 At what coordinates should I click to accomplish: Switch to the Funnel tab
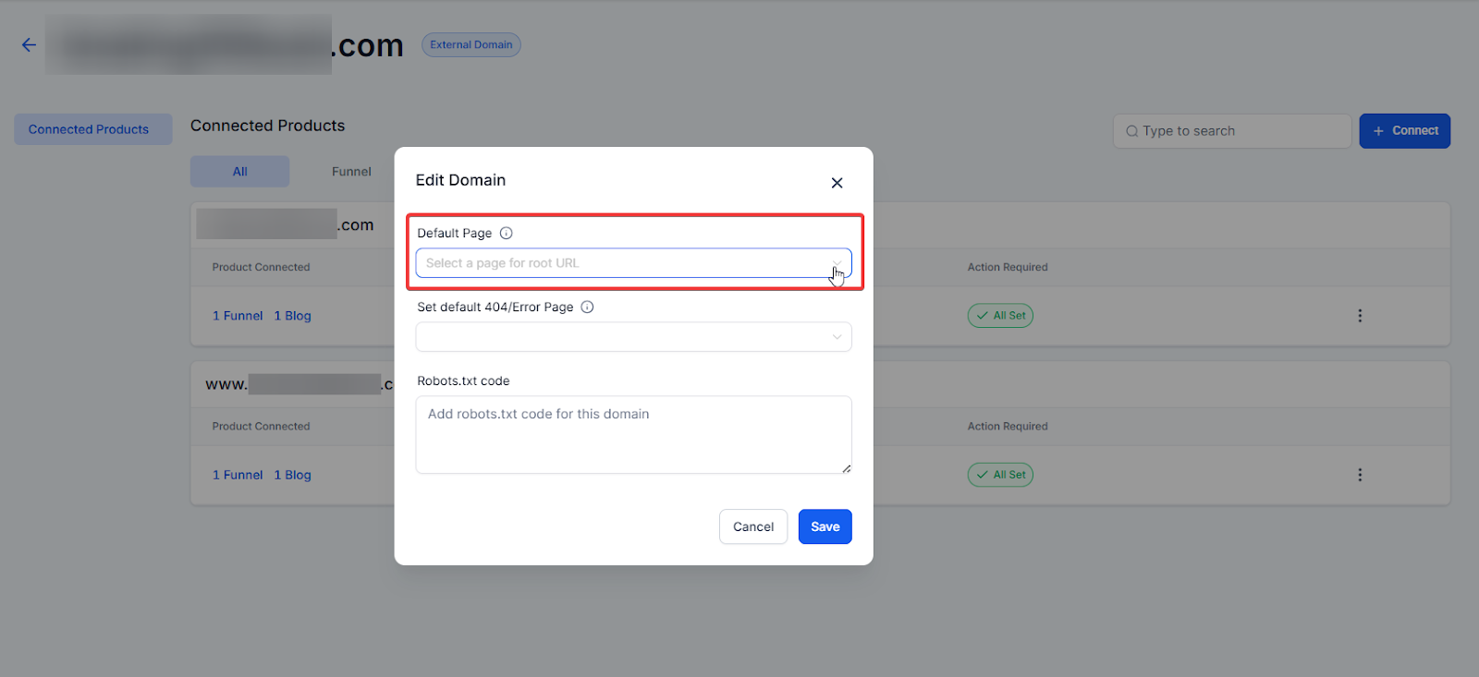pos(351,172)
